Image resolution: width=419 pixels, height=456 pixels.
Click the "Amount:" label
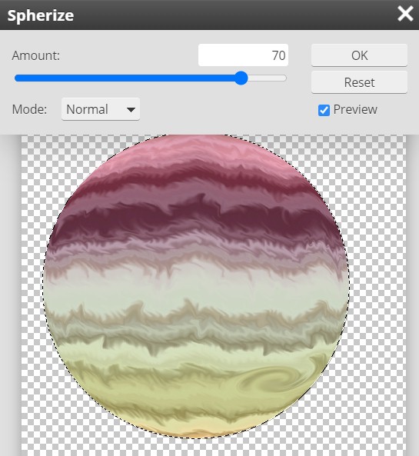coord(36,55)
